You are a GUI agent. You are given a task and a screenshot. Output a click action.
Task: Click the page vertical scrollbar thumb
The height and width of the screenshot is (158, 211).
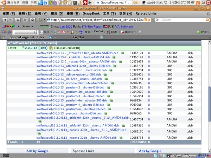click(209, 105)
